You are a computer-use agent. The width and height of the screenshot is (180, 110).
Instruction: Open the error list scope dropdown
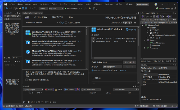click(33, 89)
